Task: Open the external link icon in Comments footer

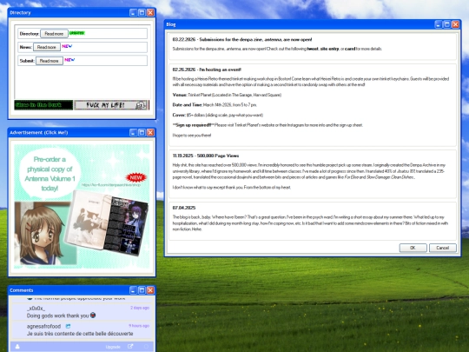Action: point(130,347)
